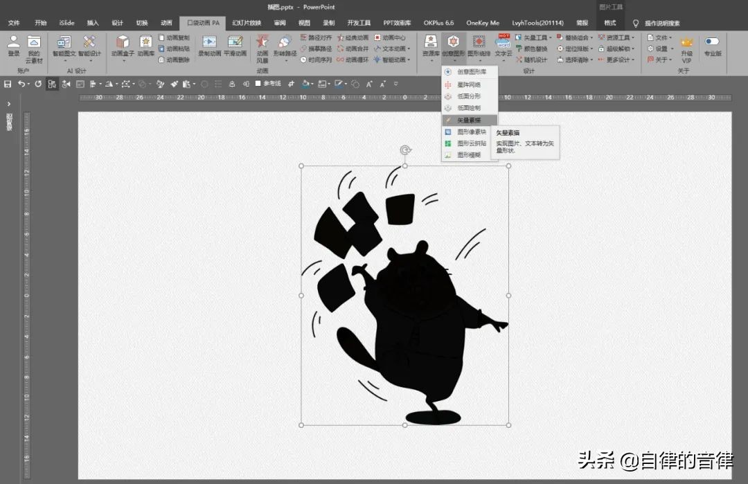This screenshot has width=748, height=484.
Task: Switch to the 插入 tab
Action: pos(93,23)
